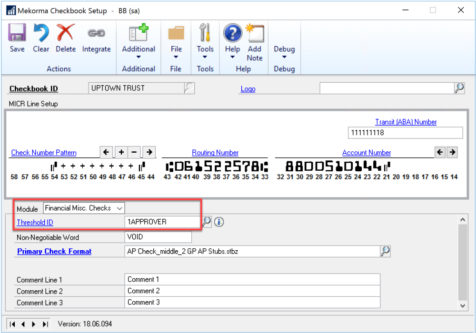
Task: Click the Logo link
Action: (x=248, y=89)
